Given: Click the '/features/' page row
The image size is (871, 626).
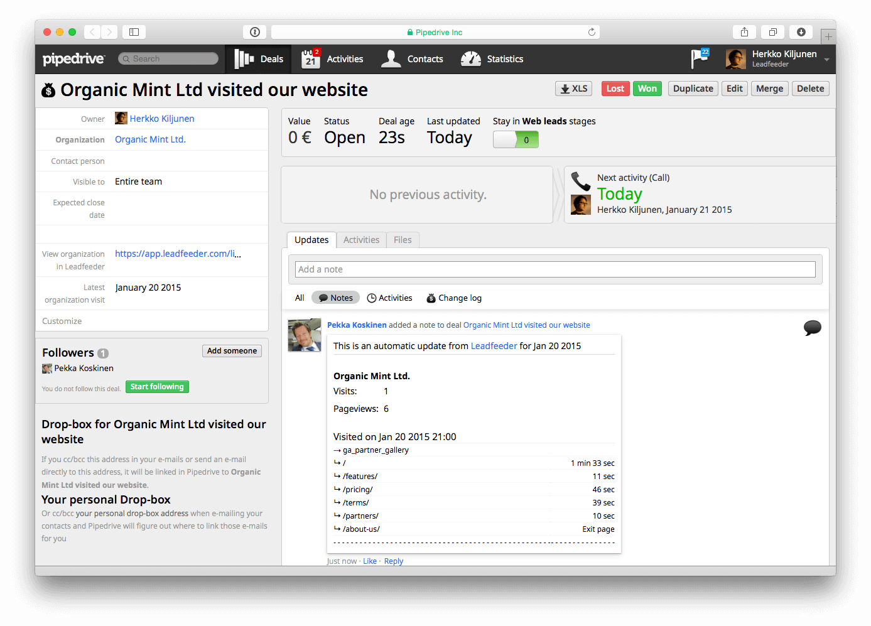Looking at the screenshot, I should point(474,477).
